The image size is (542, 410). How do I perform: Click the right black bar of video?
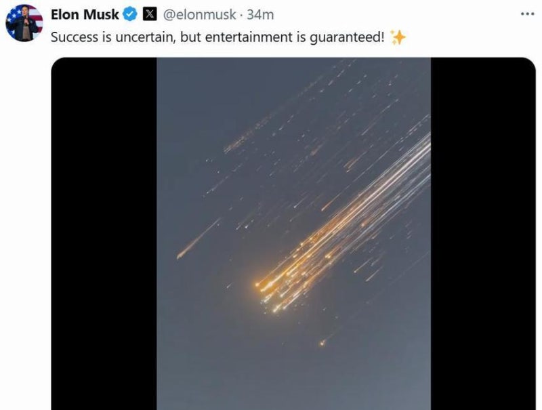click(483, 234)
